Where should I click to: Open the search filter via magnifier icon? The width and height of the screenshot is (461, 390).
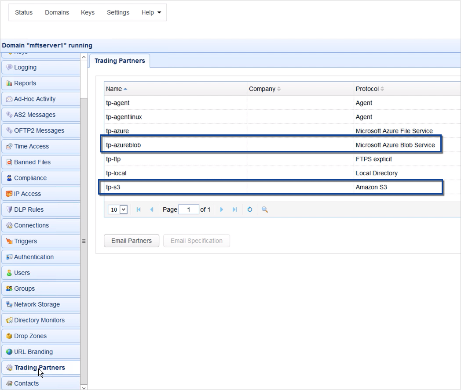click(x=264, y=209)
